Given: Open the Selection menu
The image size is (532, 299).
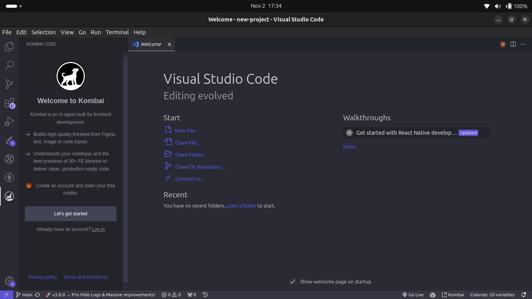Looking at the screenshot, I should pos(44,32).
